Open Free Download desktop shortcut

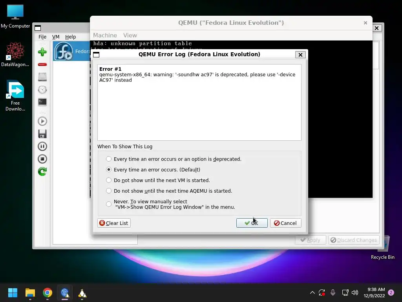pyautogui.click(x=15, y=96)
